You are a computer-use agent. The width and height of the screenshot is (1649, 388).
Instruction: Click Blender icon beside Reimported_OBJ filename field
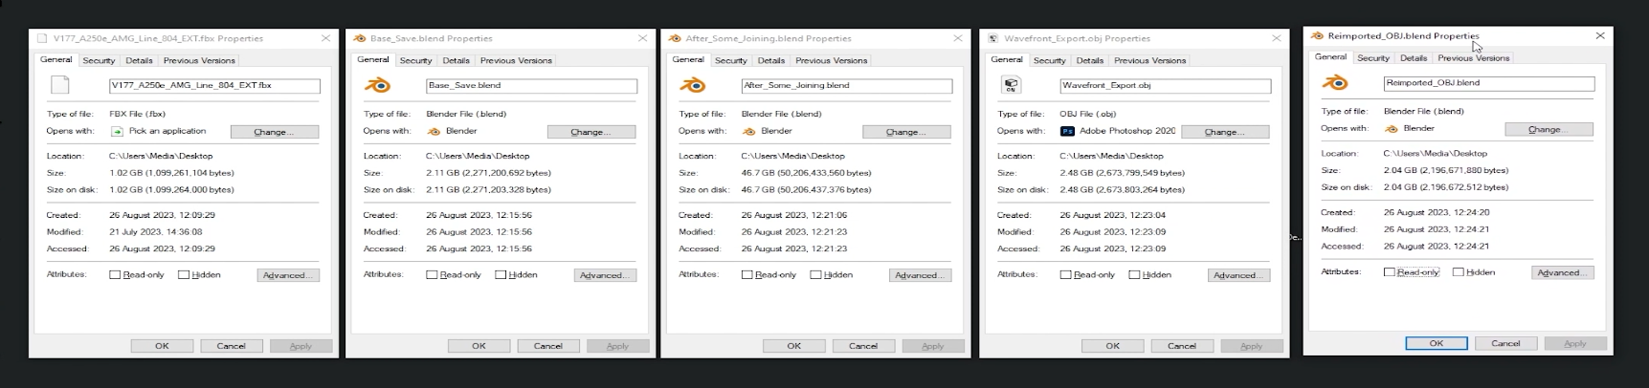(x=1335, y=82)
